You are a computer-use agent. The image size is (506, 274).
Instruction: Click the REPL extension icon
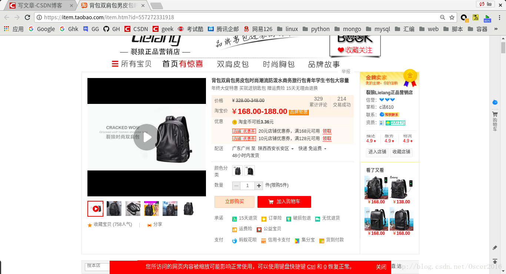click(487, 18)
